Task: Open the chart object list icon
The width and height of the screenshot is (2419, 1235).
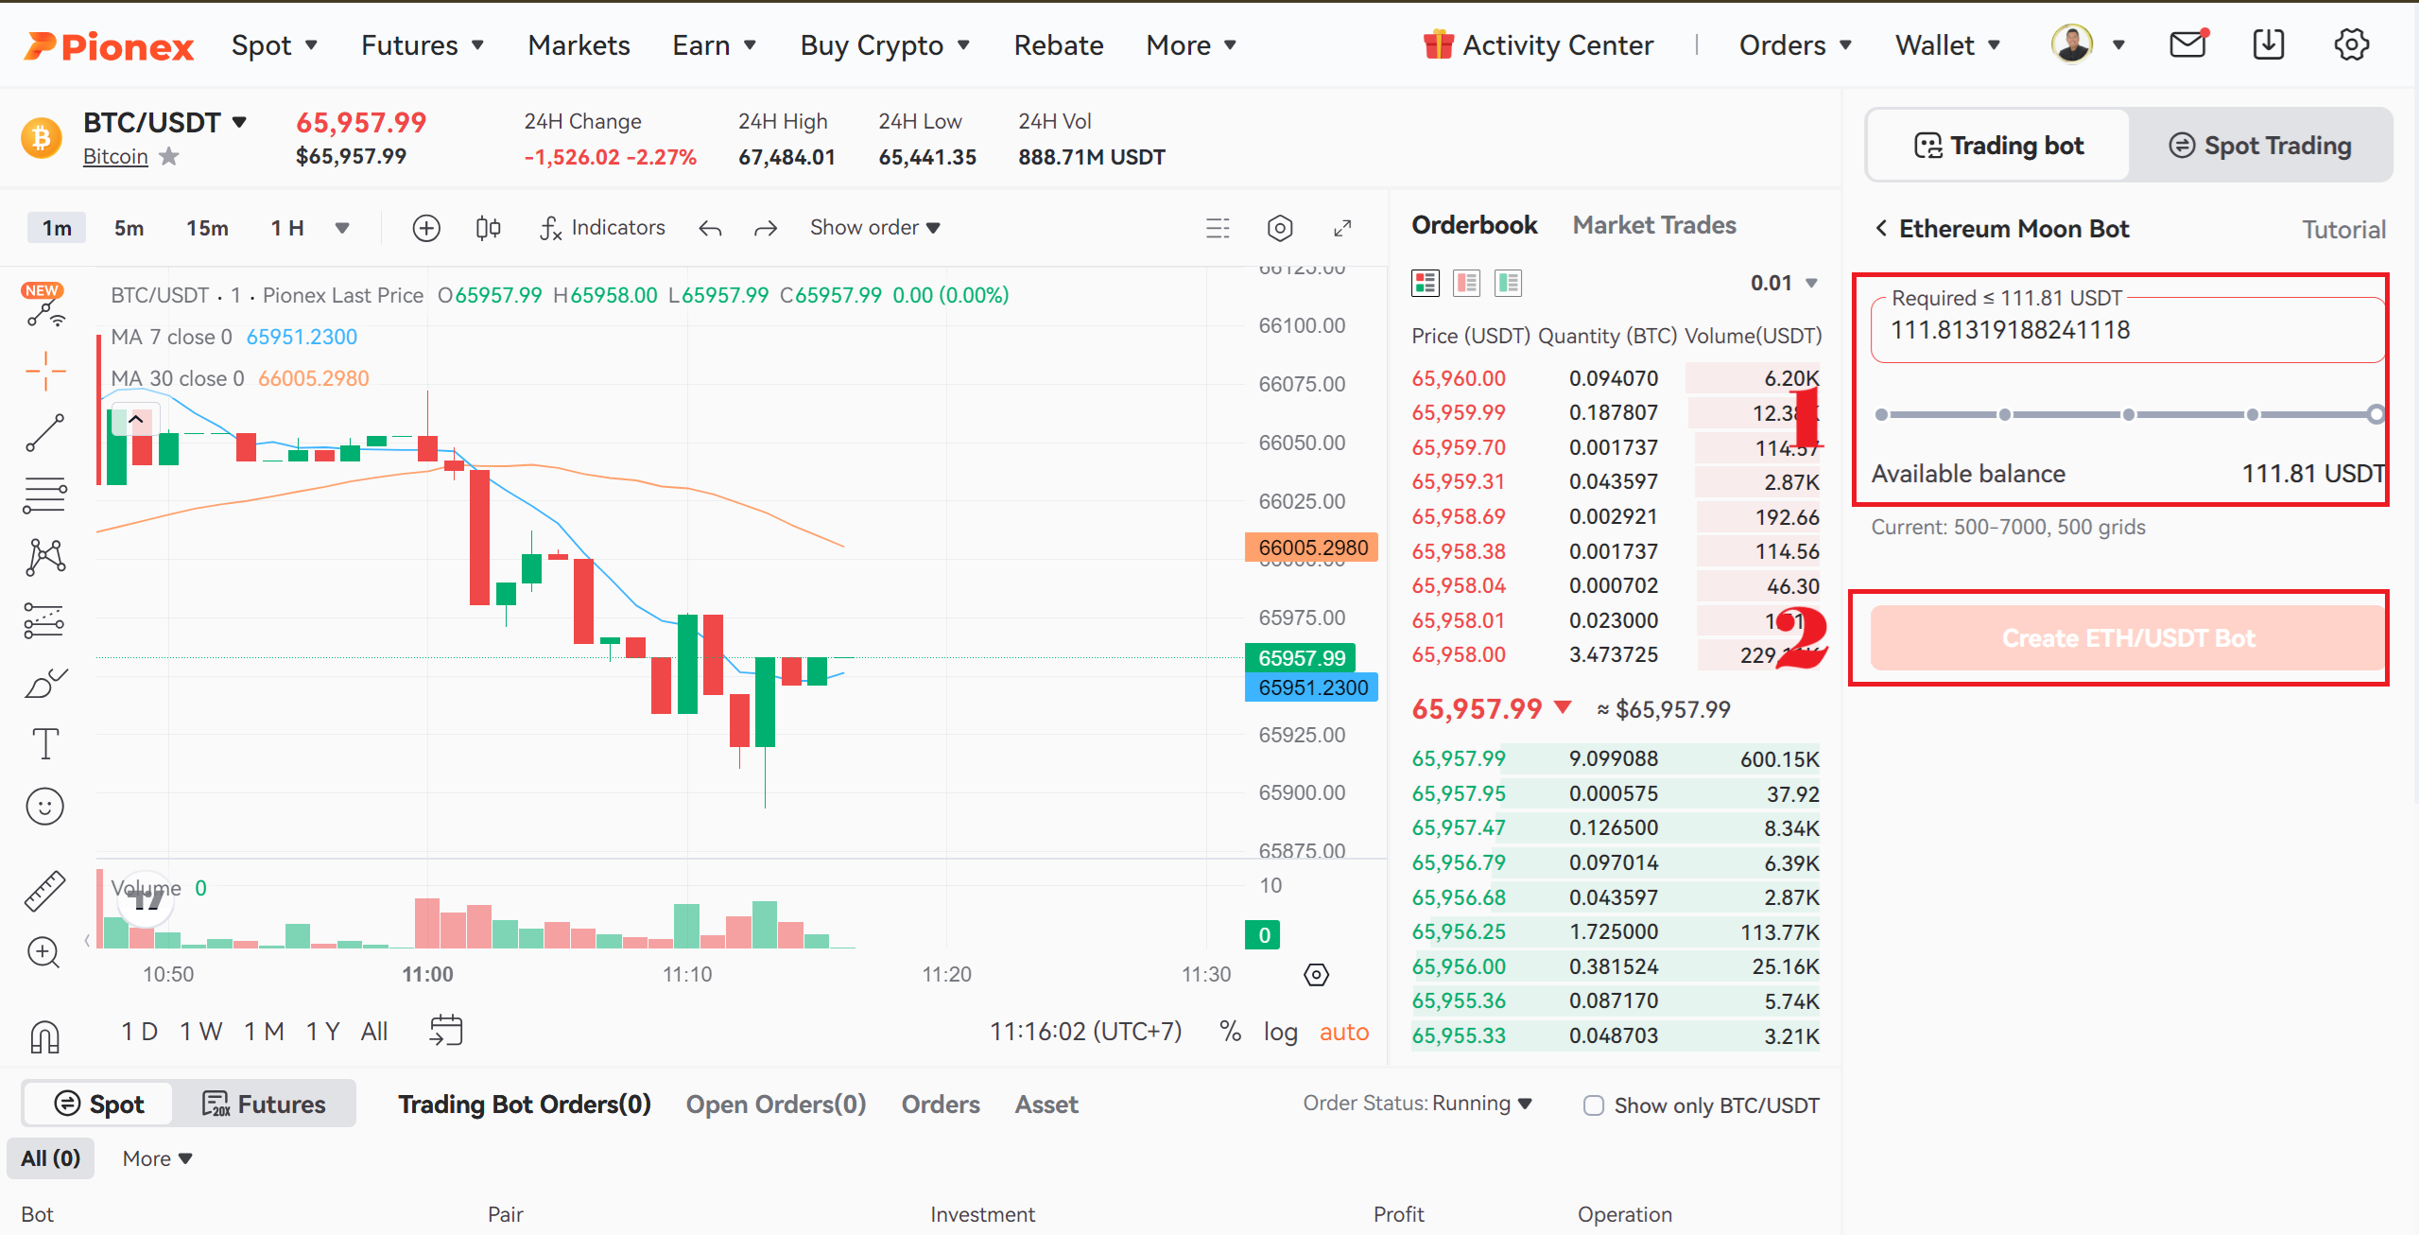Action: click(x=1218, y=228)
